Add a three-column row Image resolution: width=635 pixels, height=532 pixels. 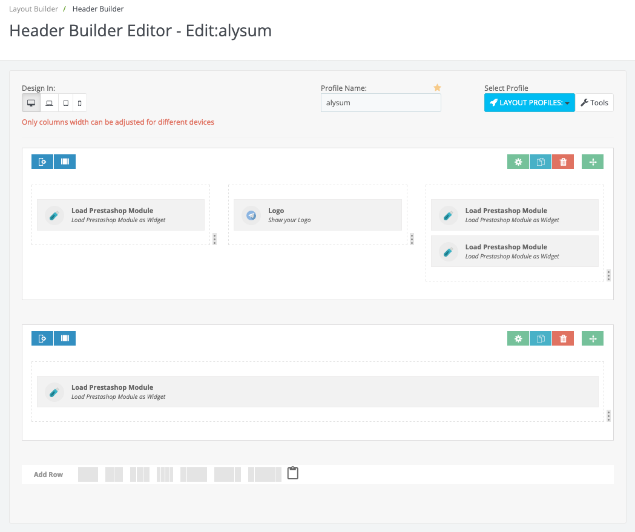(x=140, y=475)
